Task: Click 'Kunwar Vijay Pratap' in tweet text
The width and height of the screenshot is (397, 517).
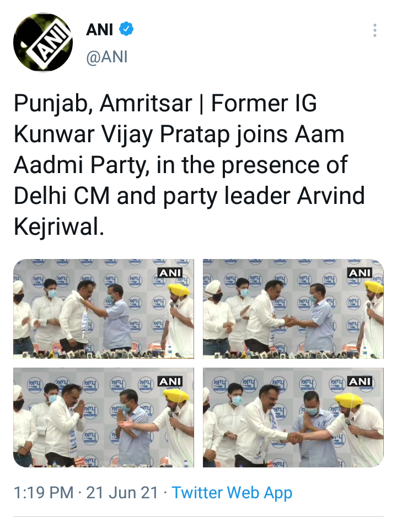Action: pos(122,134)
